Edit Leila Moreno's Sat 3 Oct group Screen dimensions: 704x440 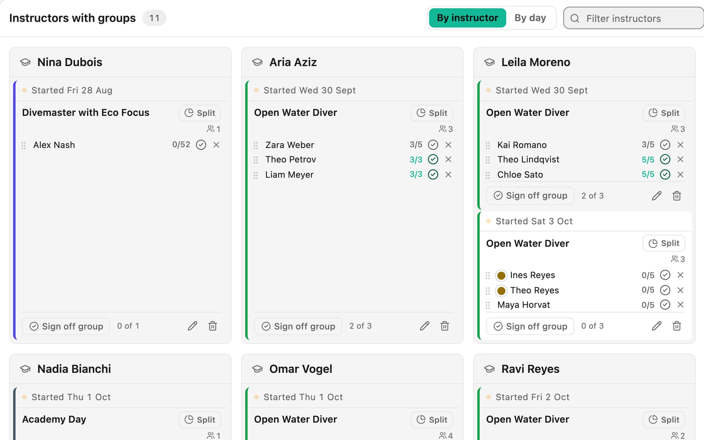(657, 326)
